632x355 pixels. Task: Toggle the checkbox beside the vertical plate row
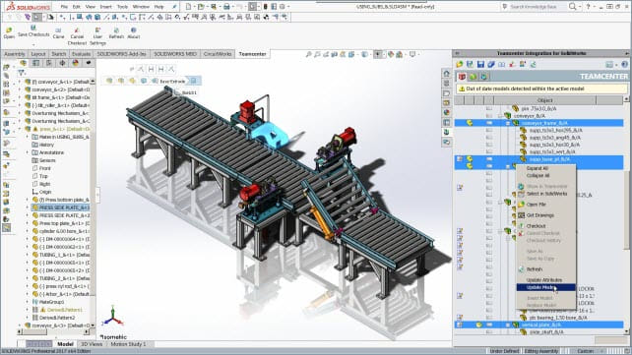pos(489,325)
